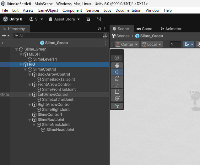Screen dimensions: 200x165
Task: Select the Move tool
Action: (x=117, y=72)
